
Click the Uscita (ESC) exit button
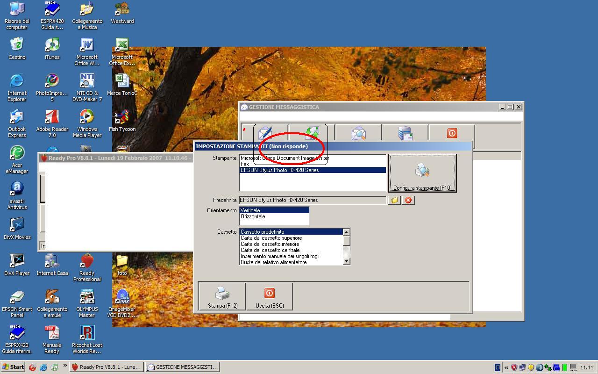click(x=270, y=296)
